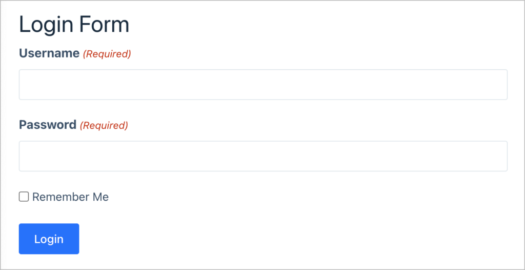525x270 pixels.
Task: Toggle the Remember Me option
Action: pos(24,197)
